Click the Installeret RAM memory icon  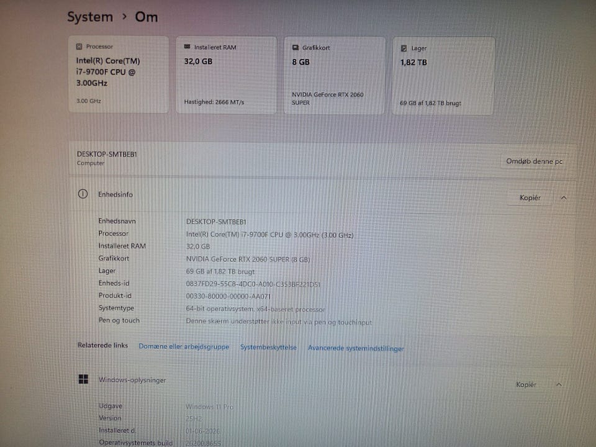[x=187, y=47]
